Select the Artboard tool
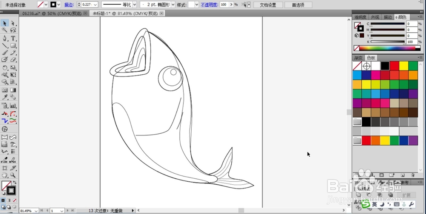Screen dimensions: 426x214 click(5, 168)
